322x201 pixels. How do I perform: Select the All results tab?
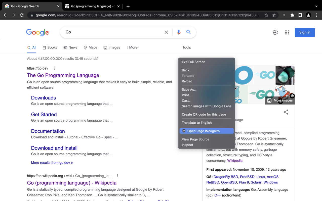[x=32, y=47]
